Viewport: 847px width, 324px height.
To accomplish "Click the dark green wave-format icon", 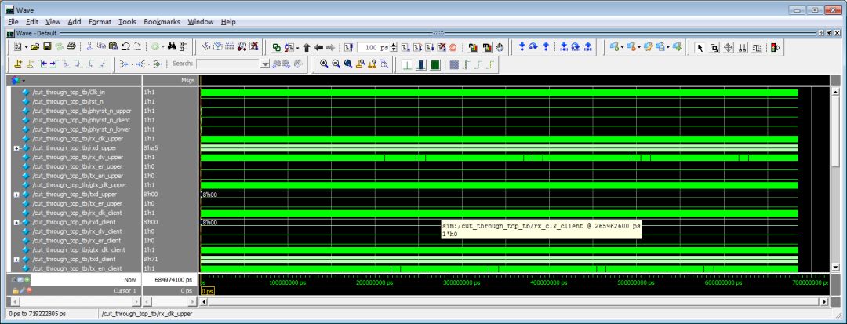I will pos(435,65).
